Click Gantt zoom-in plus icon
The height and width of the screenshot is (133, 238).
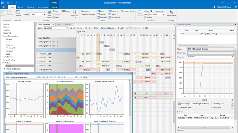coord(143,28)
